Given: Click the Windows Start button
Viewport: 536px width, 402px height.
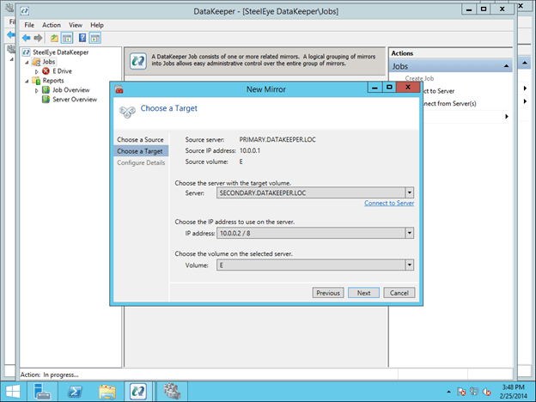Looking at the screenshot, I should pyautogui.click(x=13, y=391).
